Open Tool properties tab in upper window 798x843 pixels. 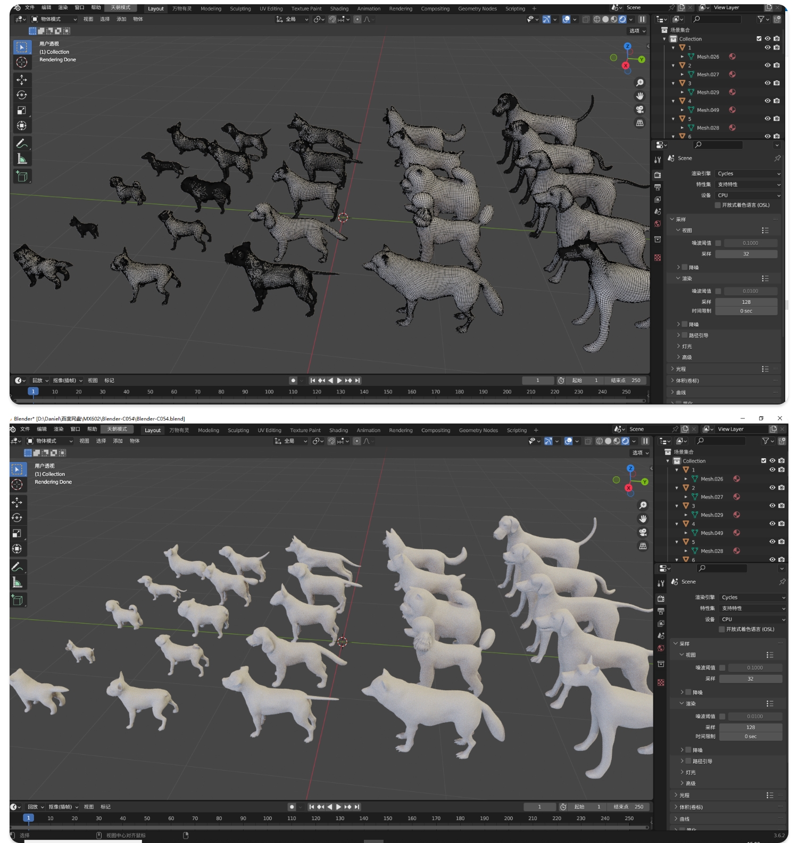658,160
